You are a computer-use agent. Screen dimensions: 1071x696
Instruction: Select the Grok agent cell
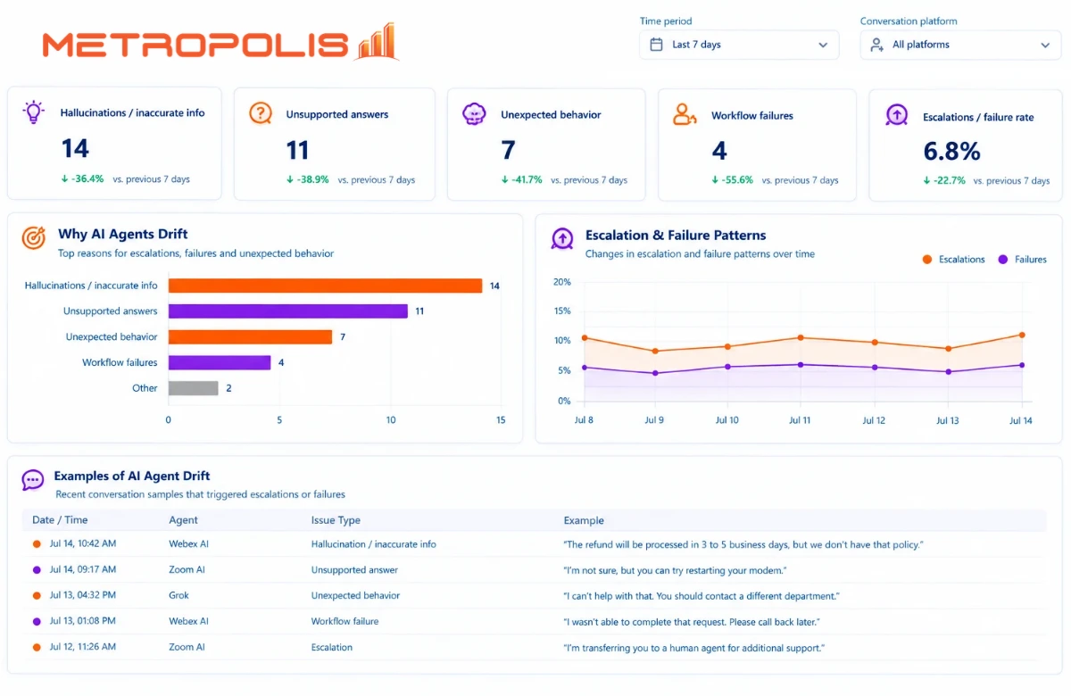tap(178, 595)
